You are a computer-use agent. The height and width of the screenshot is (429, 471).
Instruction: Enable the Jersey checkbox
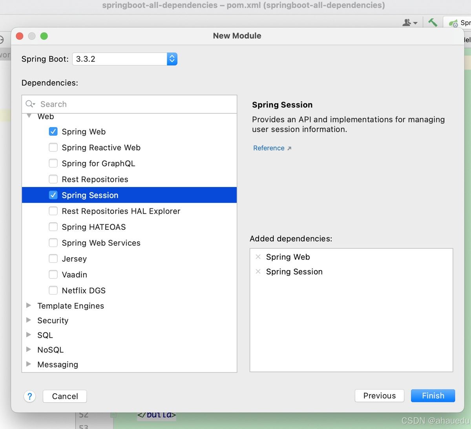[53, 258]
